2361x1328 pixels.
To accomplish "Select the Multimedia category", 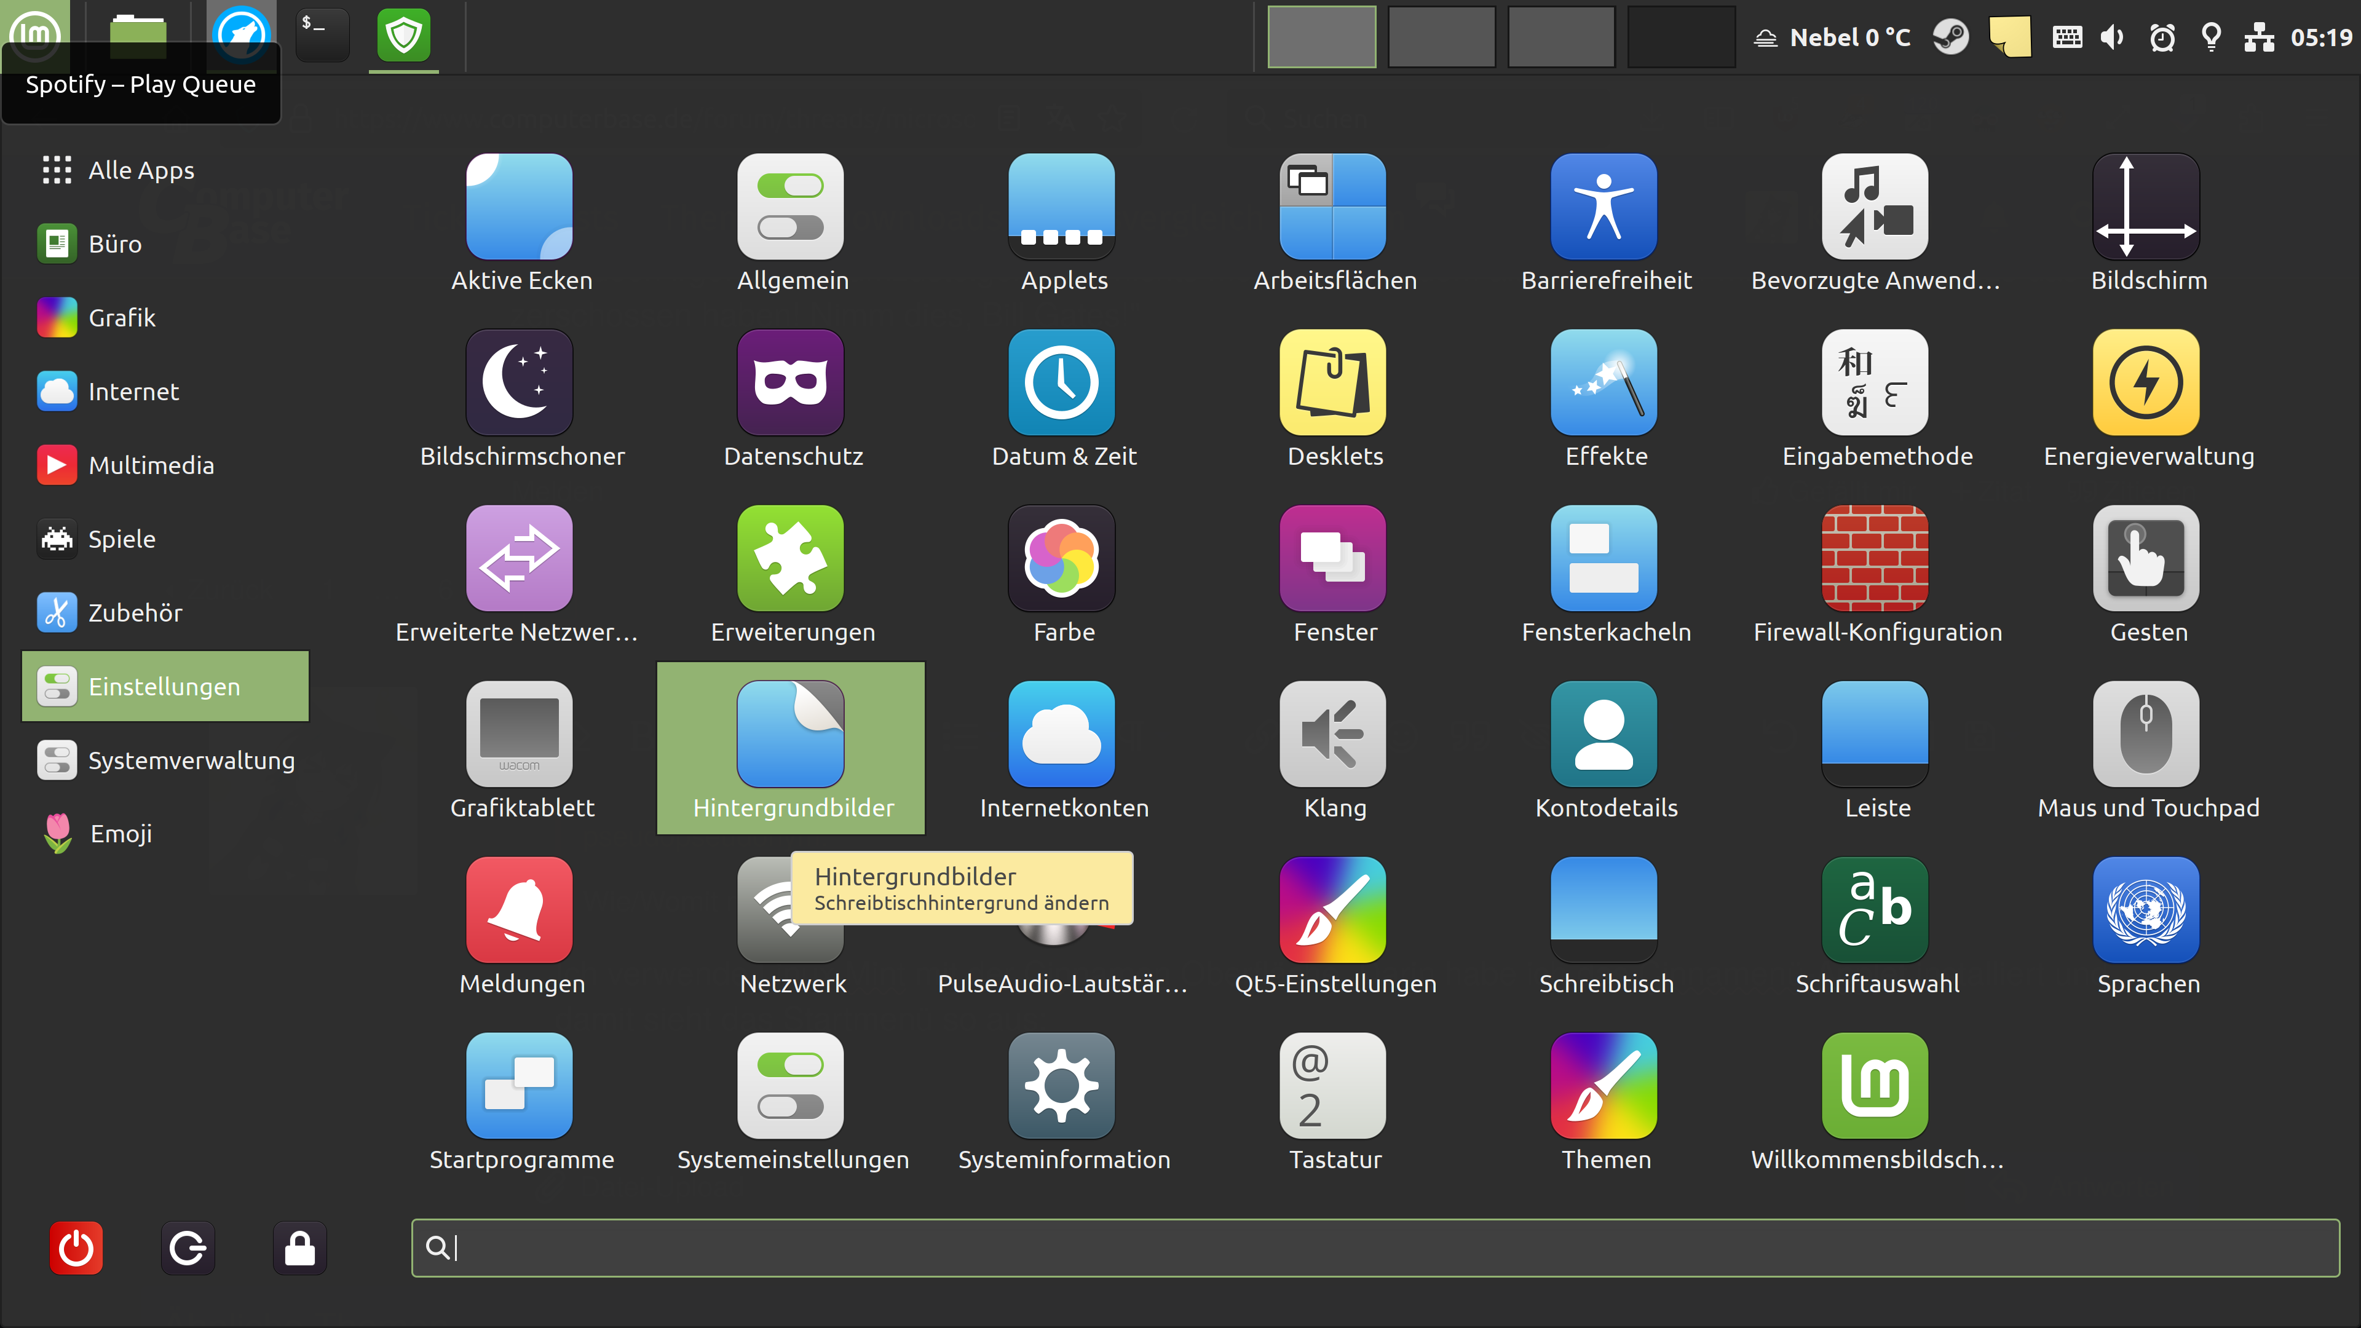I will [150, 465].
